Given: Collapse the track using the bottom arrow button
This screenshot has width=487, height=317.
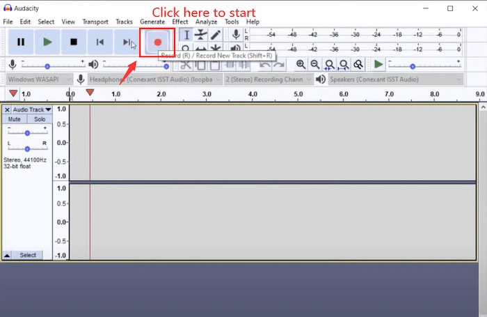Looking at the screenshot, I should point(7,256).
